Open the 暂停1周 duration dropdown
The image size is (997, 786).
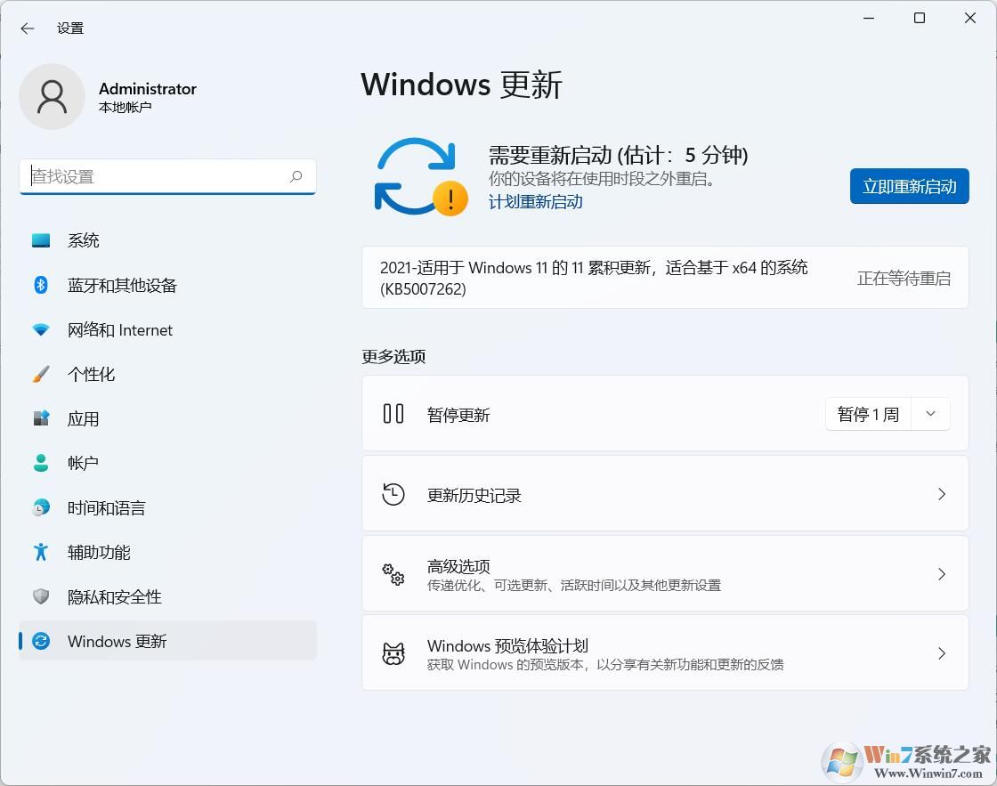tap(930, 413)
